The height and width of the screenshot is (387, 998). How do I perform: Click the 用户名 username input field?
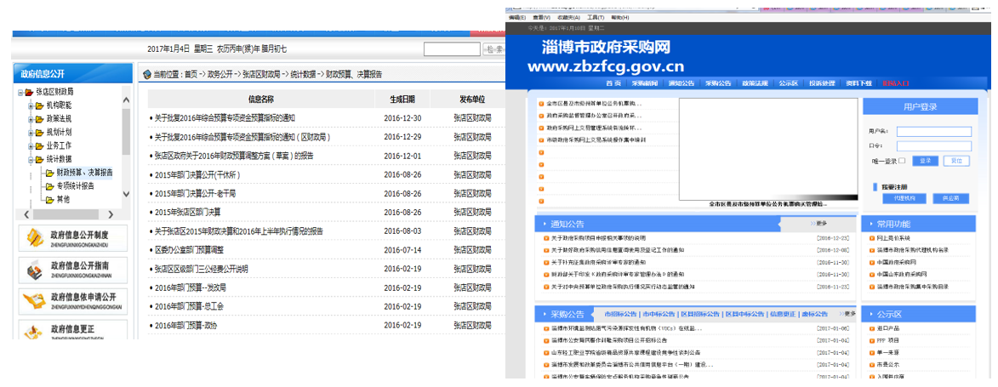933,132
